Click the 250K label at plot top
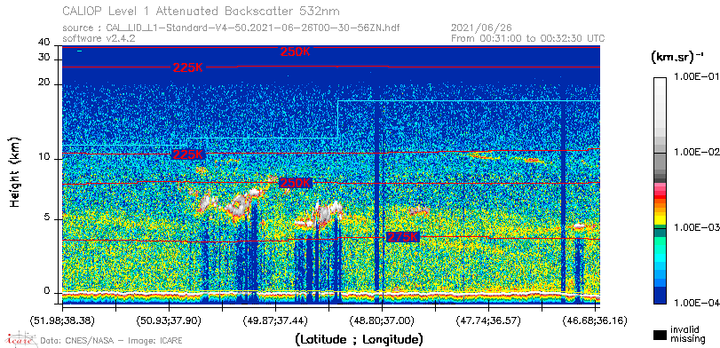This screenshot has height=348, width=720. (x=296, y=51)
